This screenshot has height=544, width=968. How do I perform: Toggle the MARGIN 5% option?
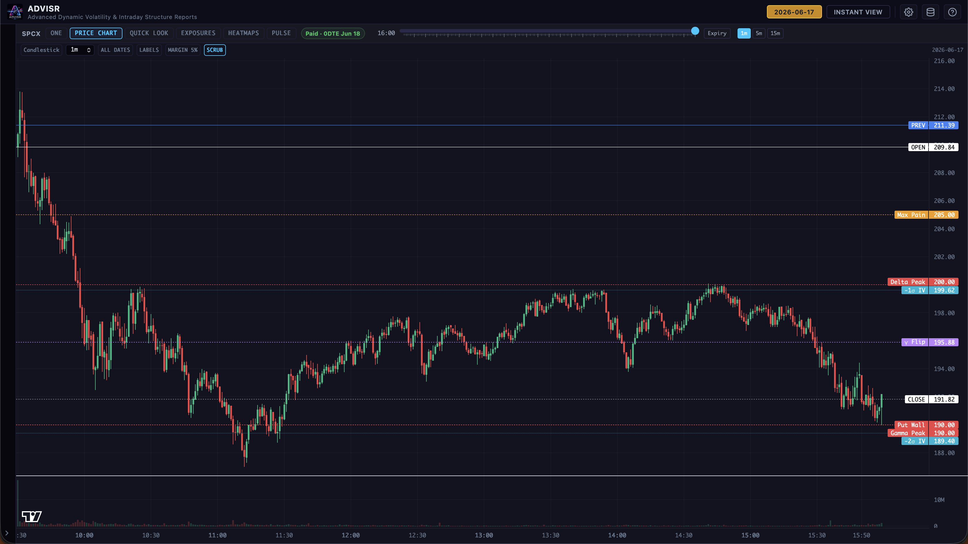182,50
